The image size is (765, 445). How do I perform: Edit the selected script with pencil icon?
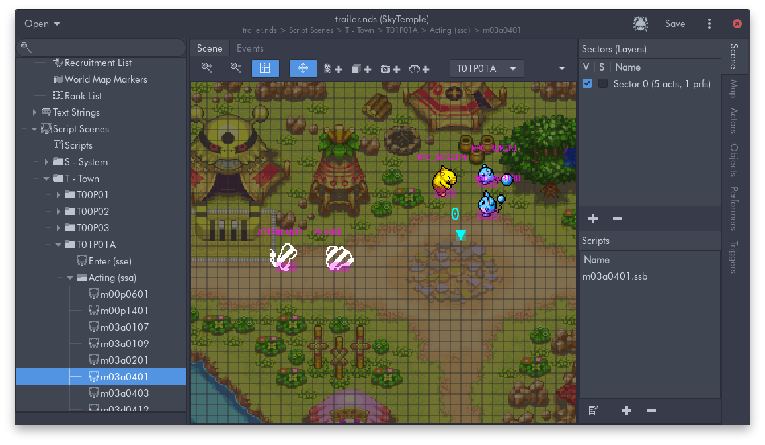593,411
